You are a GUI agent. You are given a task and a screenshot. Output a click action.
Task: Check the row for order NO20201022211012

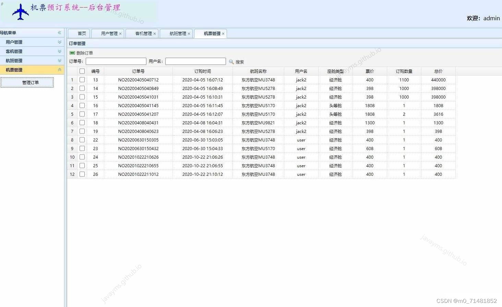(82, 174)
